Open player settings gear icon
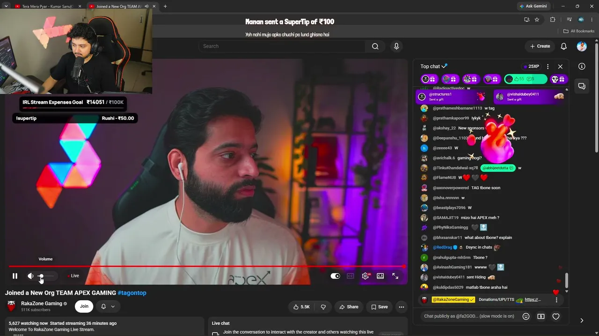 coord(365,276)
